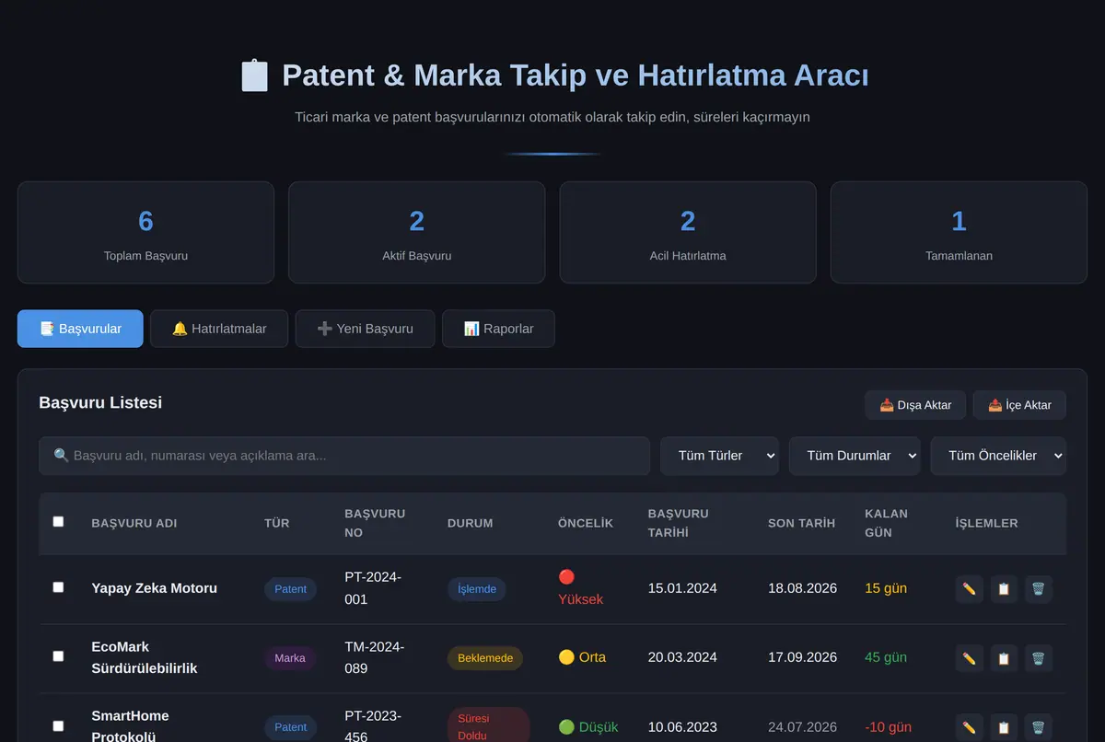
Task: Click the EcoMark Sürdürülebilirlik name
Action: coord(145,657)
